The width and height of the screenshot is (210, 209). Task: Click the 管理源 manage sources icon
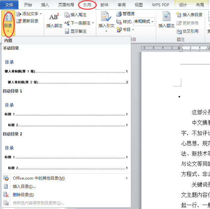click(x=119, y=14)
